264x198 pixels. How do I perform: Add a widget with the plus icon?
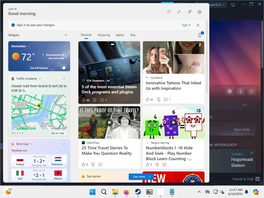tap(66, 35)
